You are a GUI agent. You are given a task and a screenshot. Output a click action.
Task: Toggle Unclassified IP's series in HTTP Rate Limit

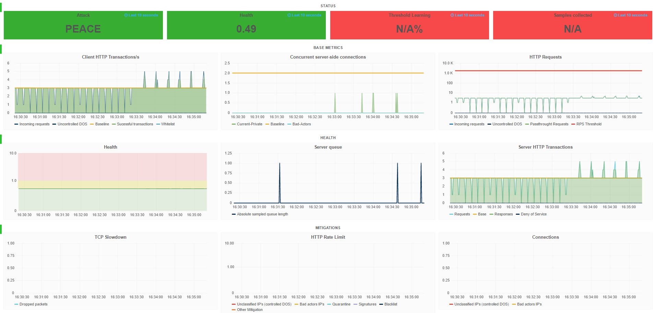tap(264, 304)
